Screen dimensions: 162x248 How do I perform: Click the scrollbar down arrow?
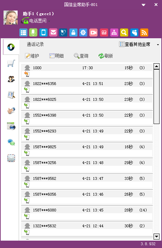[x=156, y=237]
